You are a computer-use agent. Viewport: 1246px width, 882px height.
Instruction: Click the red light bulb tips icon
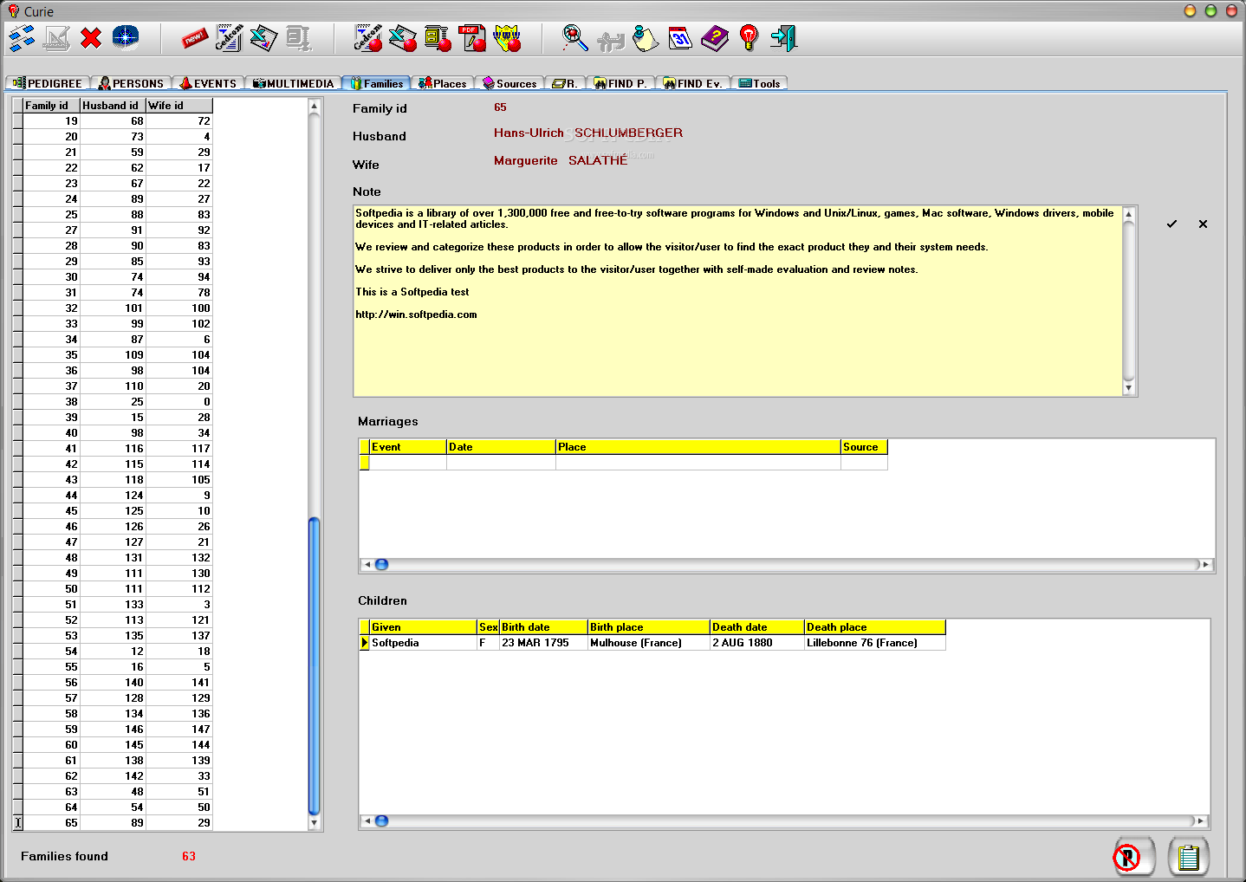750,38
